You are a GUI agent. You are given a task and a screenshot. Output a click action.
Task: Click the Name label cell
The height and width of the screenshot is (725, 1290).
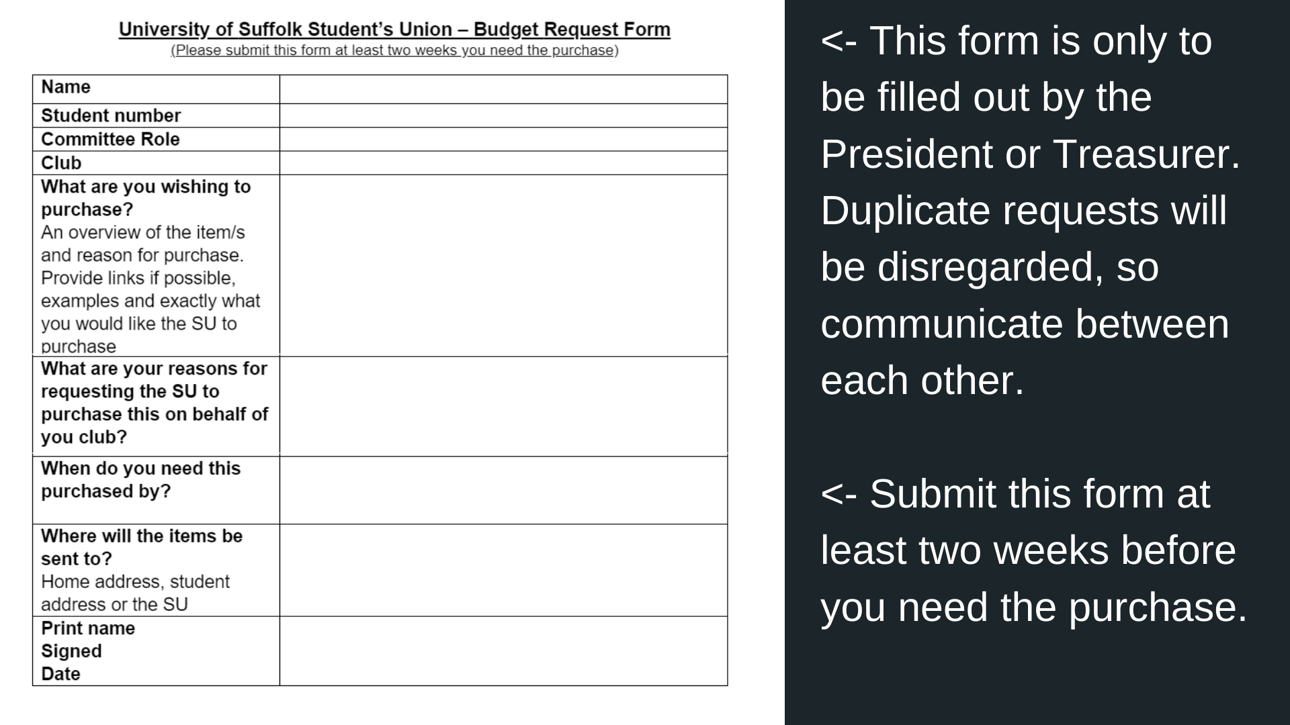click(x=156, y=89)
